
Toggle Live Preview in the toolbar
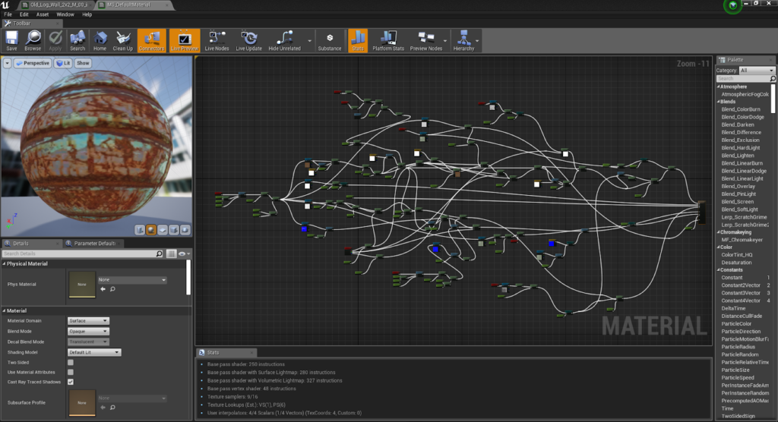[x=184, y=41]
